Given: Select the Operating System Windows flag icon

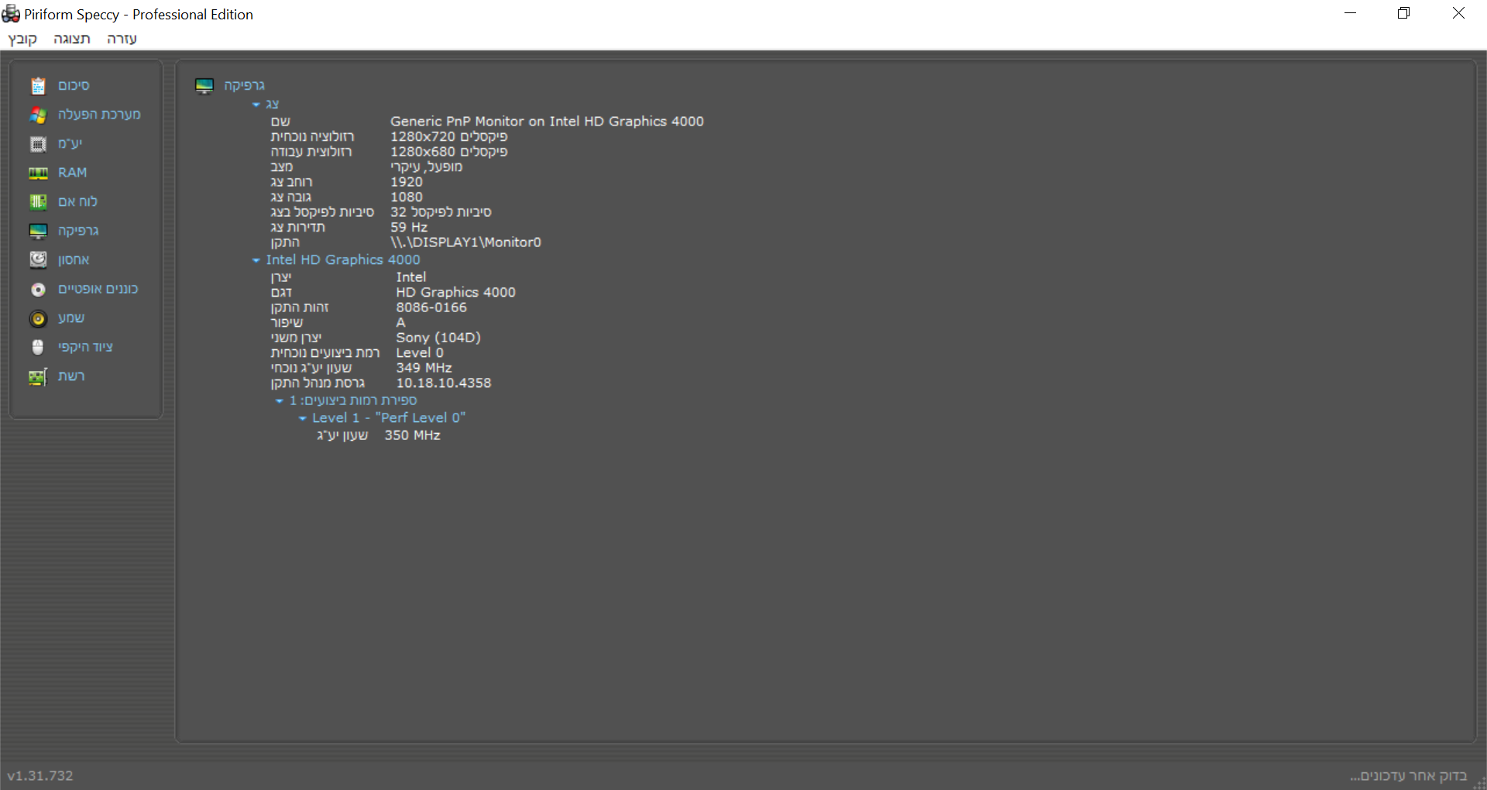Looking at the screenshot, I should click(38, 115).
